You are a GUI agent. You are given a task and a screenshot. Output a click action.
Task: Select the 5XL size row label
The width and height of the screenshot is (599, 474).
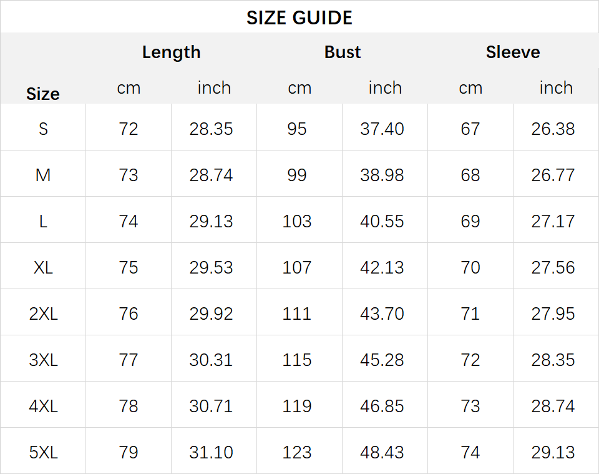pyautogui.click(x=43, y=452)
